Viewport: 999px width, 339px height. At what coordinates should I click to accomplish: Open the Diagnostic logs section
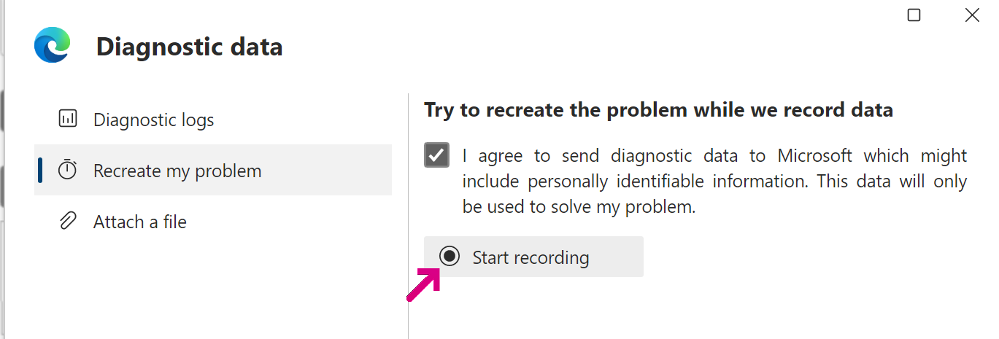click(x=153, y=120)
